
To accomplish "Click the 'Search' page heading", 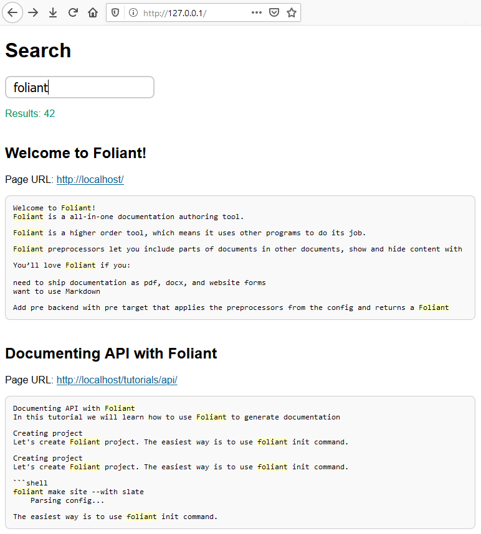I will coord(38,50).
